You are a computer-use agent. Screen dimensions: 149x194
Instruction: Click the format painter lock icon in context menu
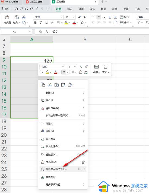83,162
